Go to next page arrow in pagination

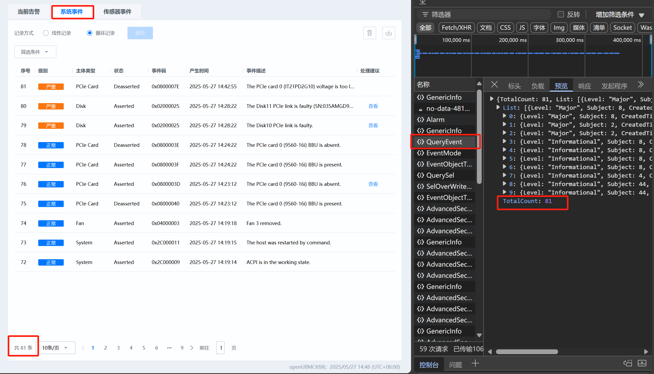[192, 348]
